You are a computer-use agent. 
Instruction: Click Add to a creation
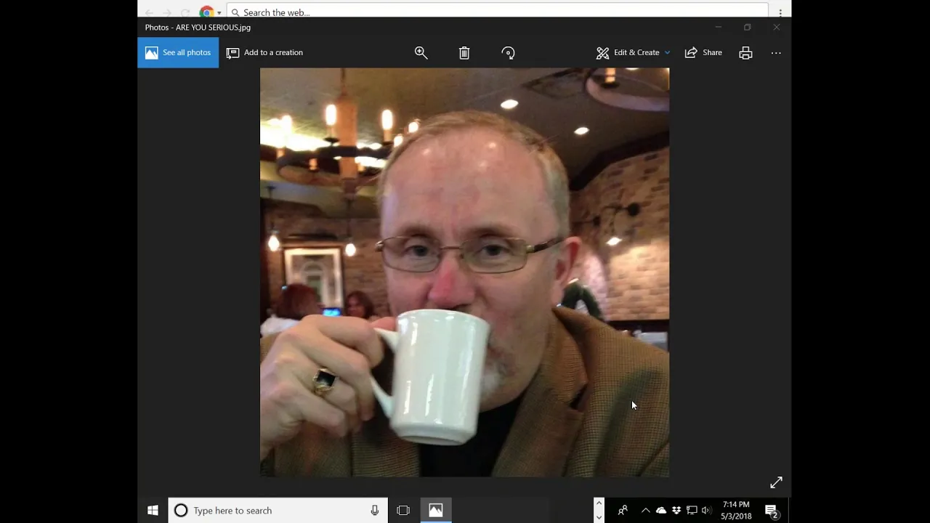265,52
